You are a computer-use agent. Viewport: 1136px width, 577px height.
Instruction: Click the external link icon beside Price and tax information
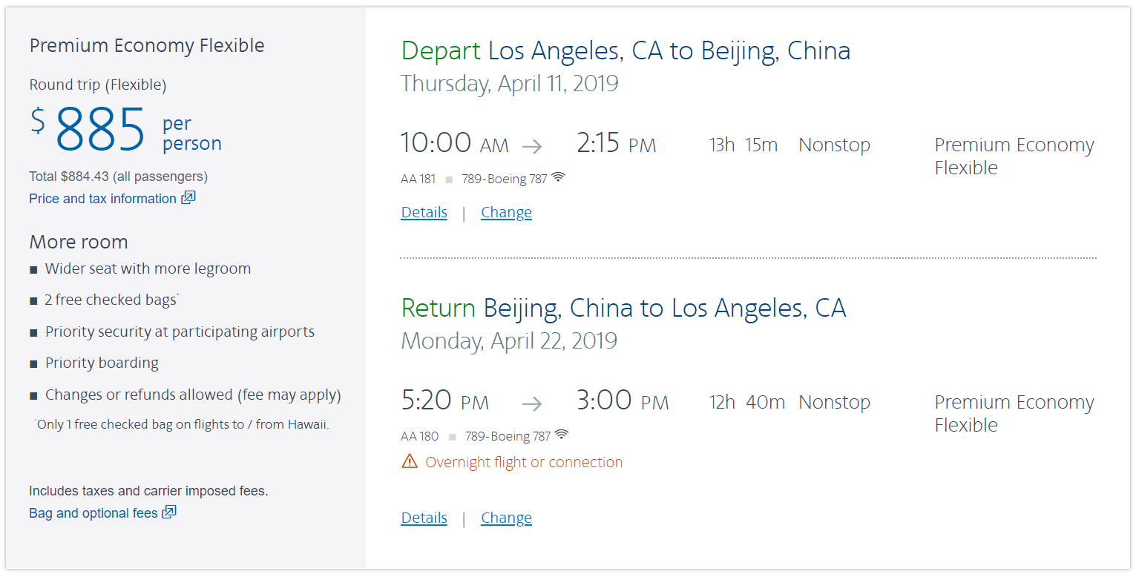(x=188, y=198)
